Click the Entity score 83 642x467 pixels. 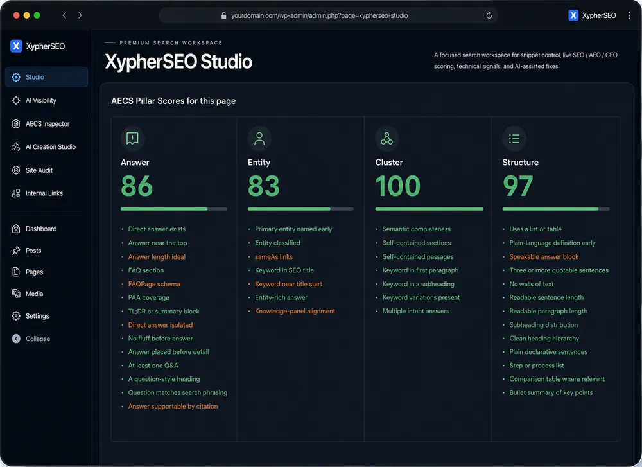(264, 186)
